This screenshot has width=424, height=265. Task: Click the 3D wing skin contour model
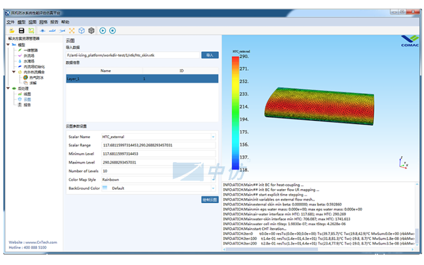coord(320,106)
